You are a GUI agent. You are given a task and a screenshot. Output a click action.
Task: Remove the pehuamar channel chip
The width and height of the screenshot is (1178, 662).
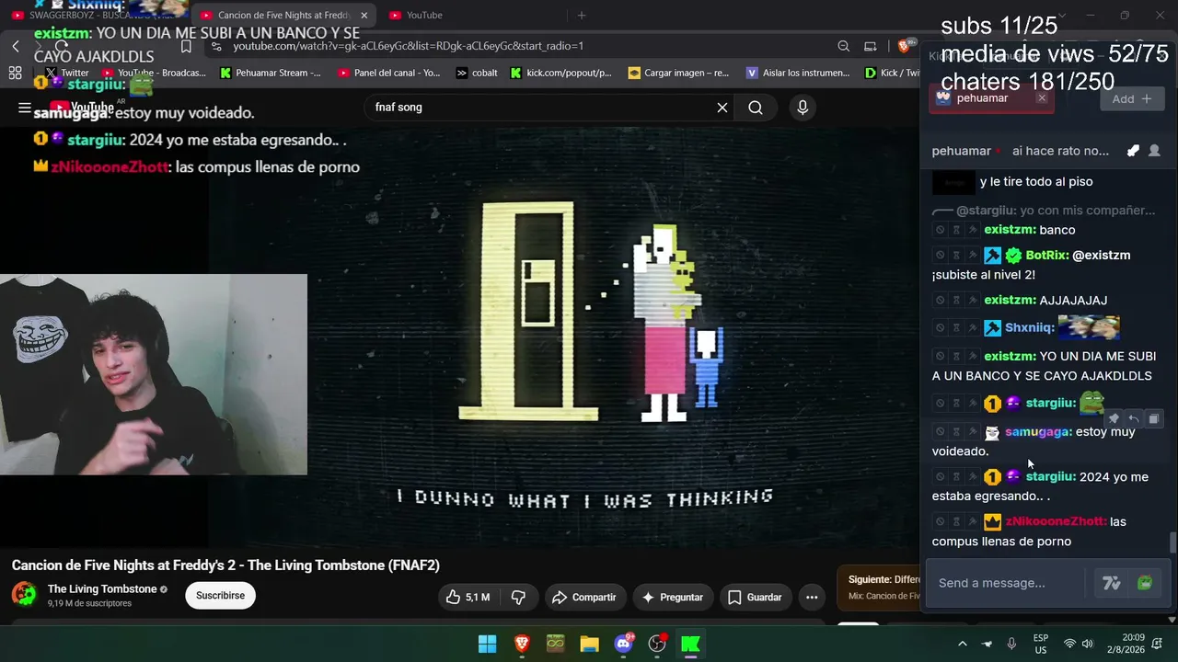[x=1042, y=98]
